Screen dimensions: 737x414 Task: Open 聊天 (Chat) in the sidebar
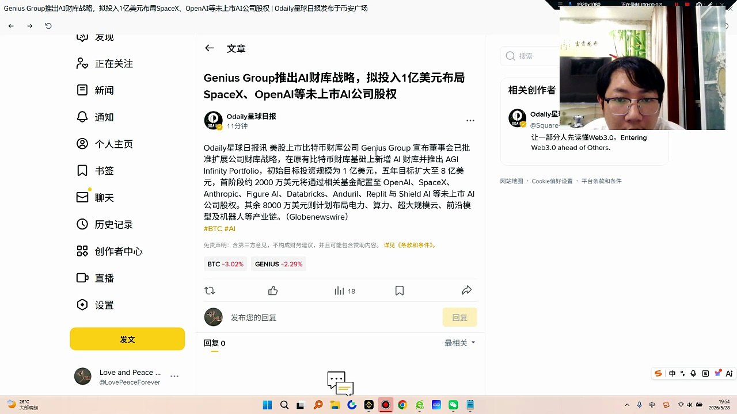click(x=104, y=198)
